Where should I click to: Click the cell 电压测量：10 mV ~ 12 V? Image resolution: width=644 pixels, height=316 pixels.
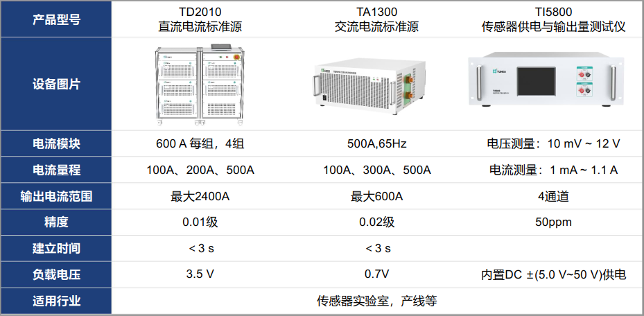click(554, 143)
